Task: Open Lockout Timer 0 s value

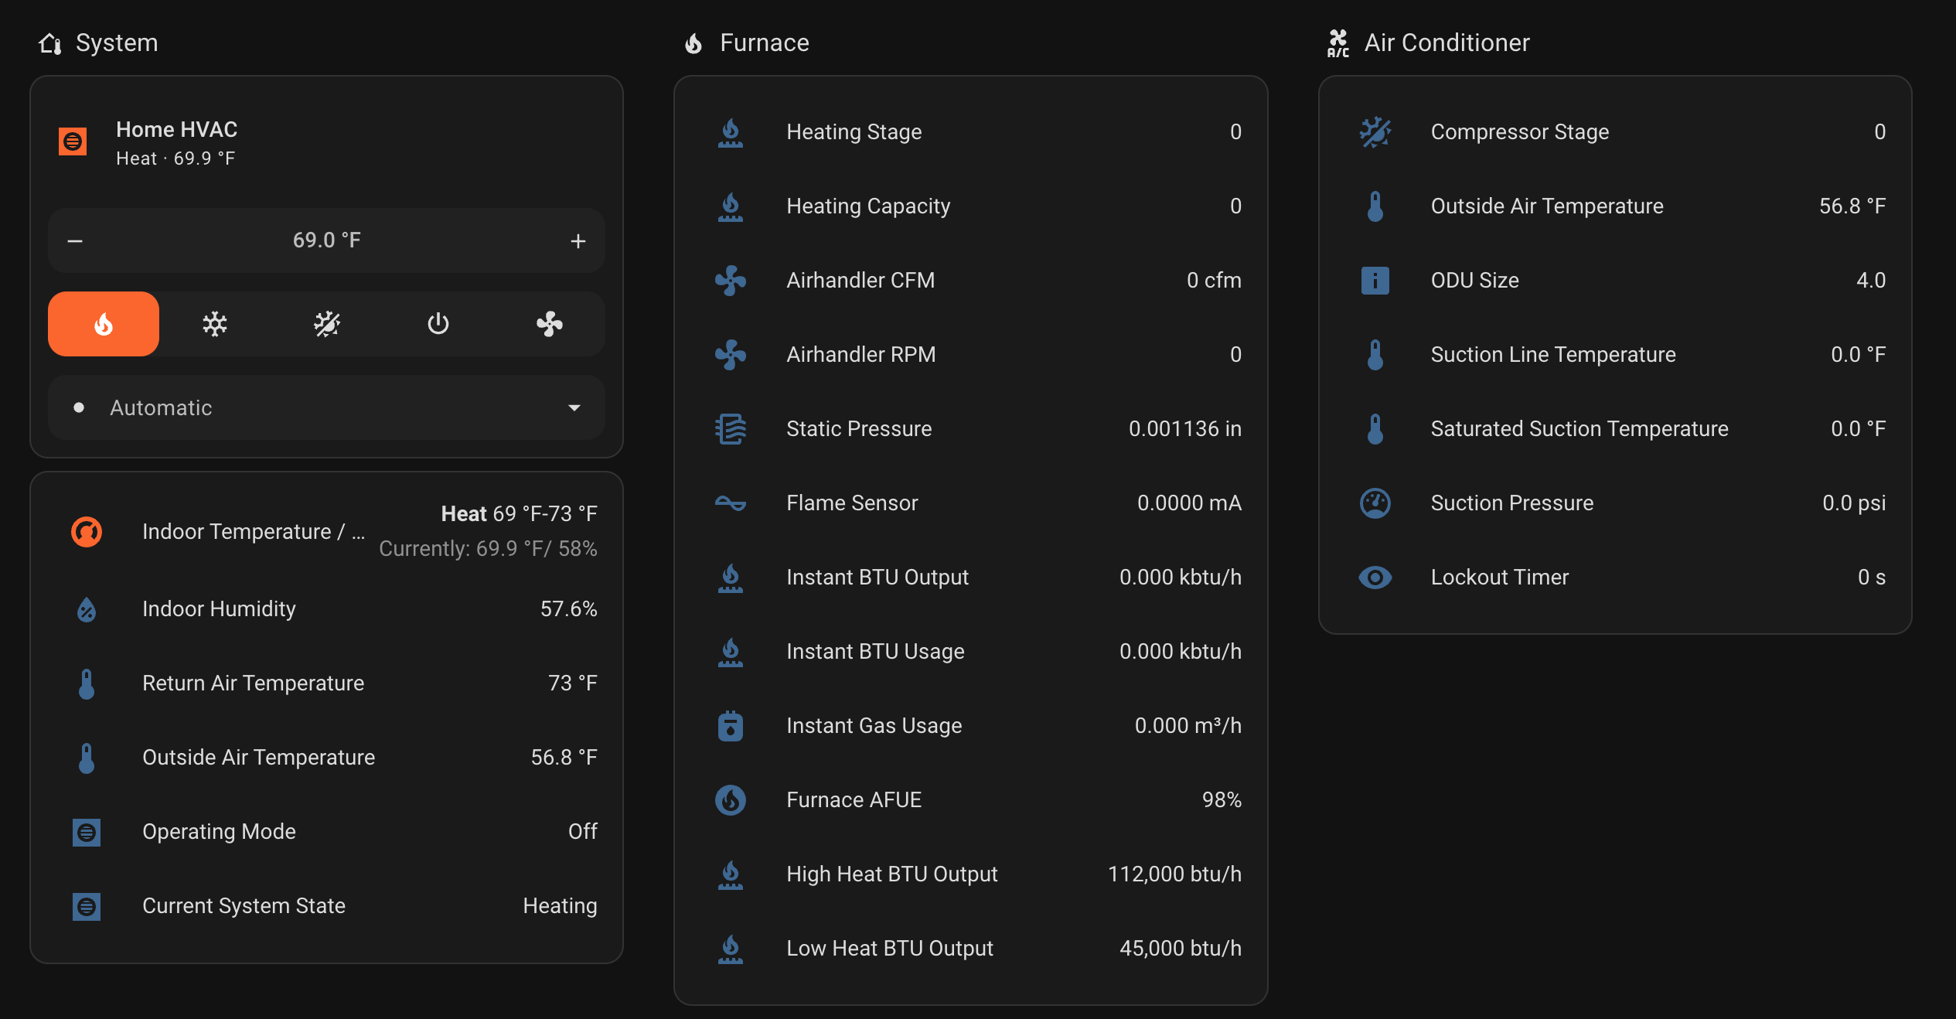Action: 1873,578
